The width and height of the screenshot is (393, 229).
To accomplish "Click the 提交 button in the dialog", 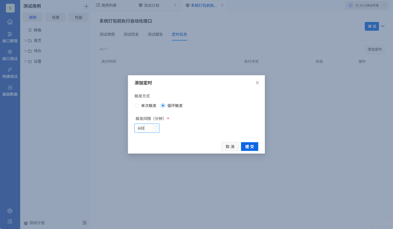I will pos(249,146).
